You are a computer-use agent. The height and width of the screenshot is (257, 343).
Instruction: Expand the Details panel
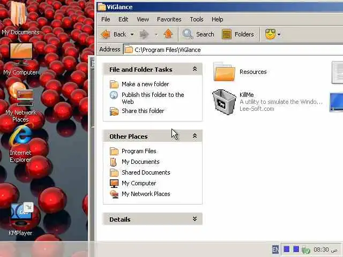(x=195, y=219)
